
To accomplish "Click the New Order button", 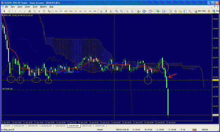I will tap(200, 11).
